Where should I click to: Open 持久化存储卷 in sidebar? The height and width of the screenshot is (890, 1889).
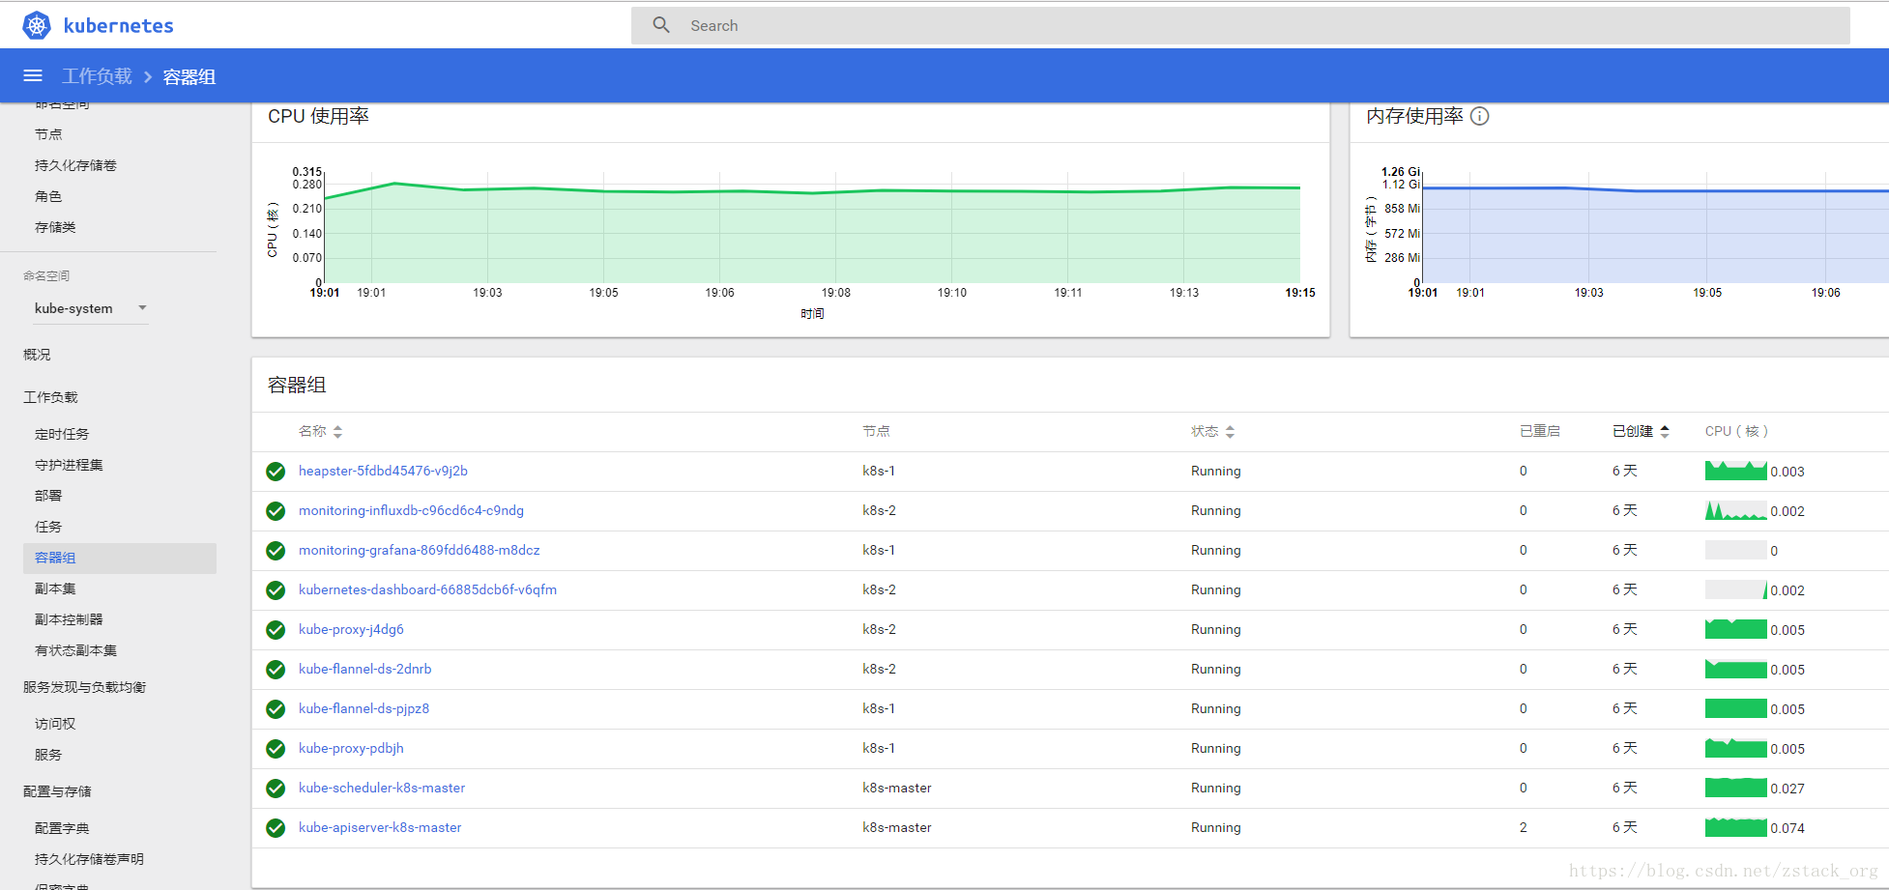tap(75, 165)
